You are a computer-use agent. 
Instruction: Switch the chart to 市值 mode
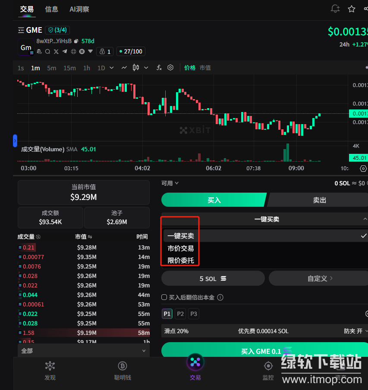205,68
